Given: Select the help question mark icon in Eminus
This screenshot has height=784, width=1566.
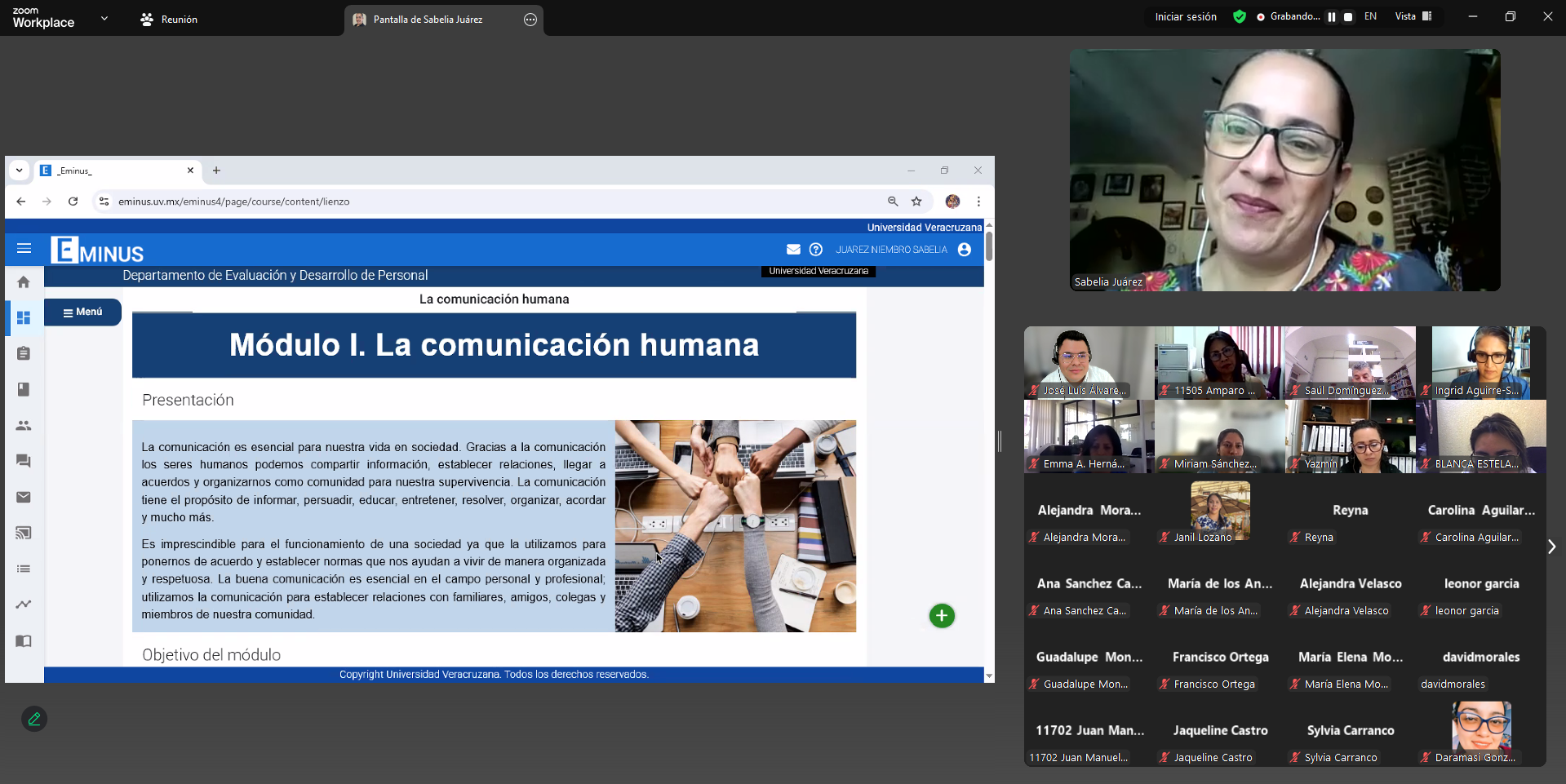Looking at the screenshot, I should 816,250.
